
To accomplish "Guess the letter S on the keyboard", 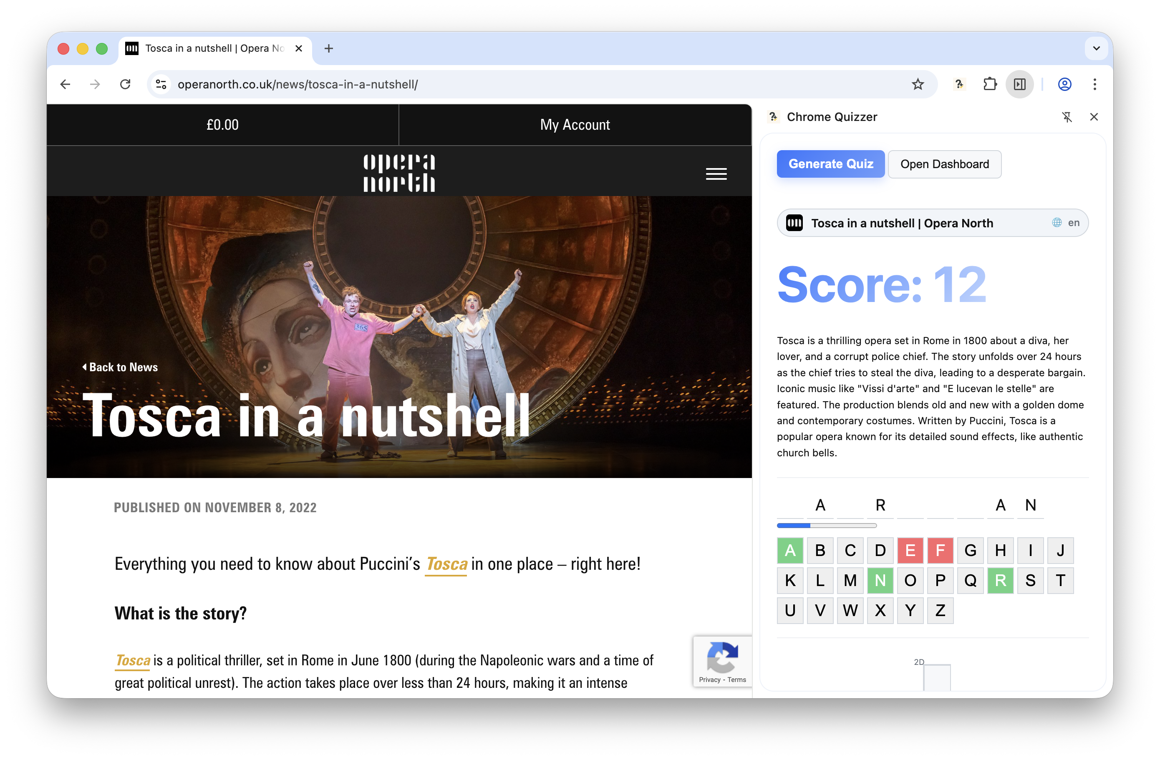I will (x=1030, y=580).
